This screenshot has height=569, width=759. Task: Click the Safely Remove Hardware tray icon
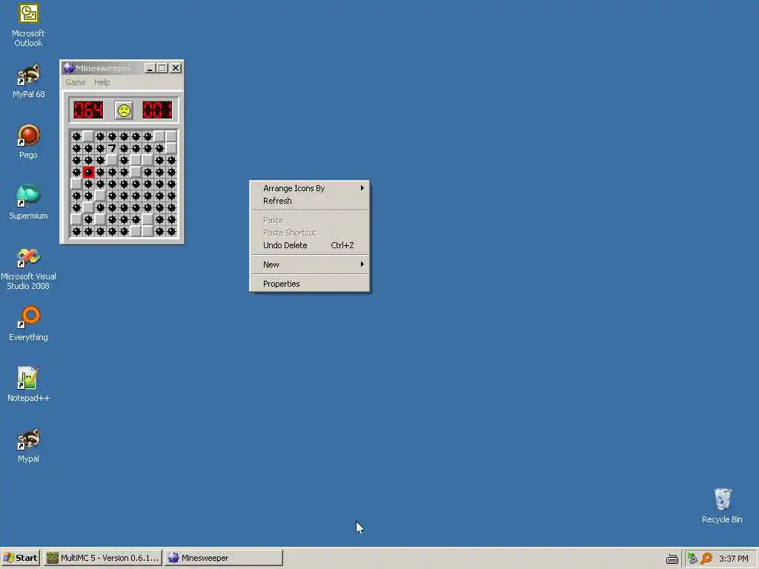point(692,559)
